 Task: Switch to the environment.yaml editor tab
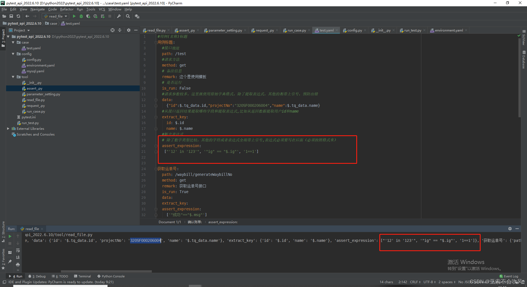coord(449,30)
